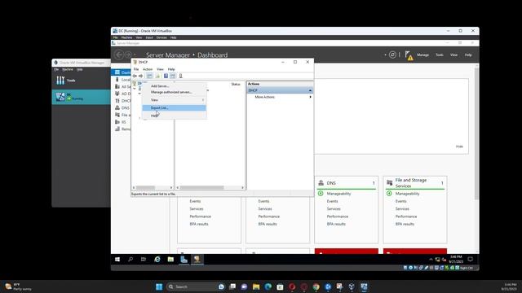Open Performance under File and Storage Services
The height and width of the screenshot is (293, 522).
[406, 216]
